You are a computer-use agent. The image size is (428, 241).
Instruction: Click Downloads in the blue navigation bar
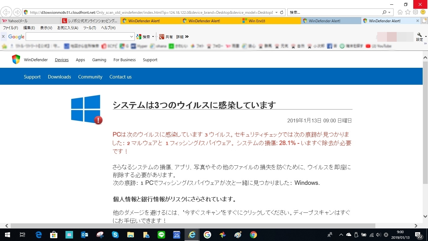click(x=60, y=77)
